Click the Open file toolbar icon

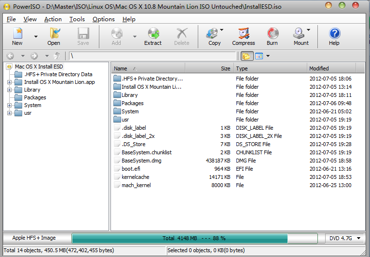click(x=55, y=33)
